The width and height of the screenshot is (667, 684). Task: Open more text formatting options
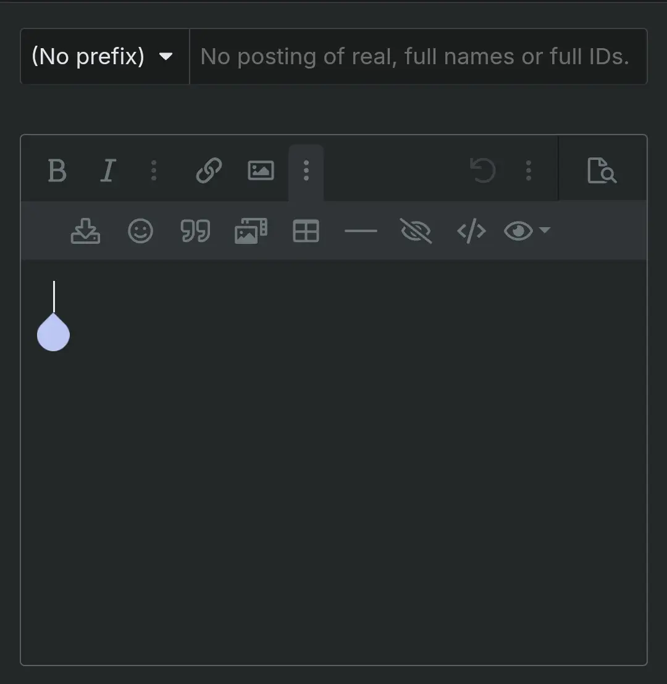154,170
